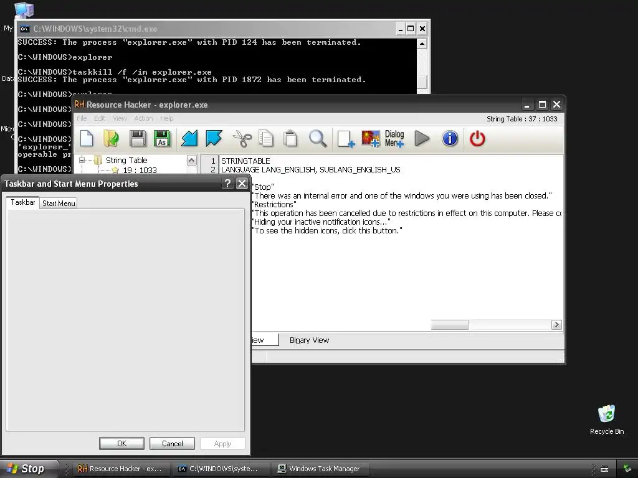Click the LANGUAGE LANG_ENGLISH line in editor
Screen dimensions: 638x478
pos(310,169)
